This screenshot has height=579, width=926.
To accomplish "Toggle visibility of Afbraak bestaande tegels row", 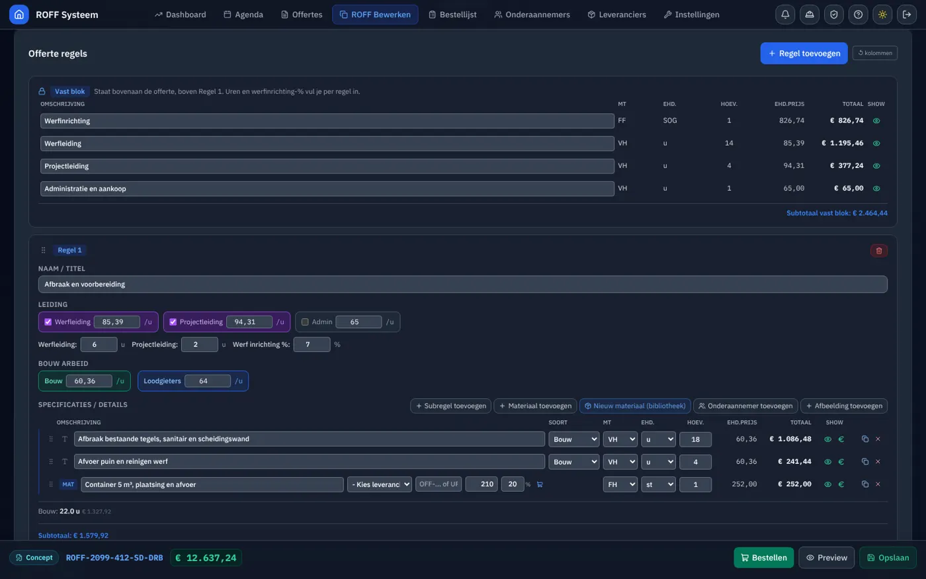I will [827, 439].
